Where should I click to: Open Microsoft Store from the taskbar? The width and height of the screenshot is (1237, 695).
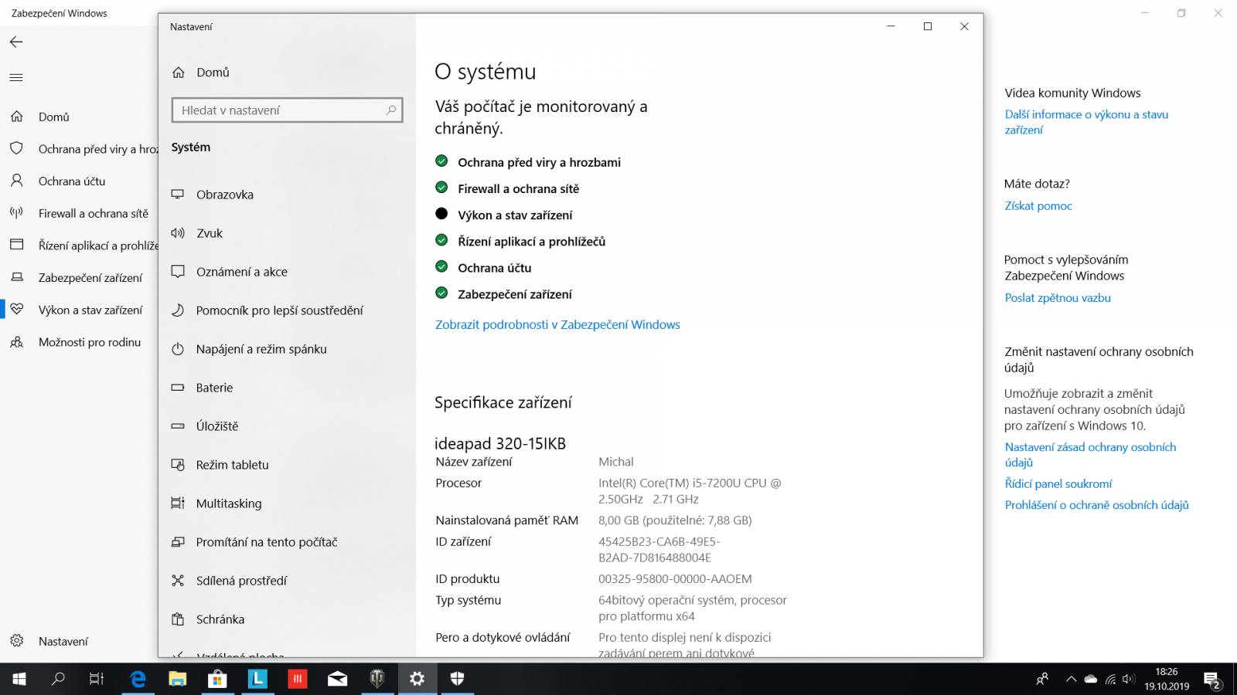coord(217,679)
